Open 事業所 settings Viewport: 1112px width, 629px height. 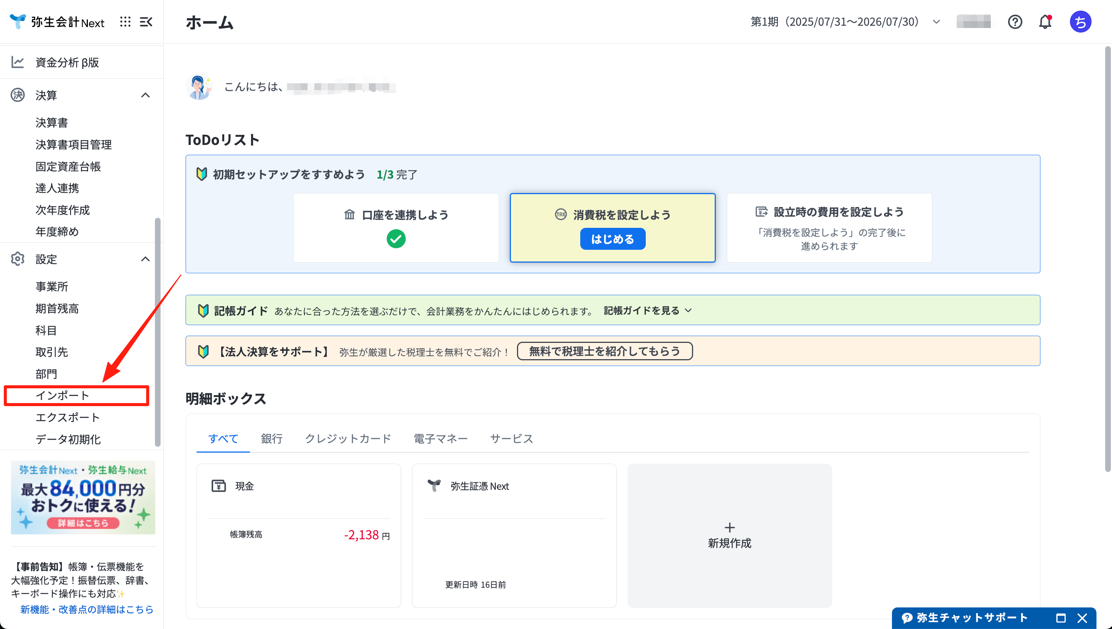[52, 287]
